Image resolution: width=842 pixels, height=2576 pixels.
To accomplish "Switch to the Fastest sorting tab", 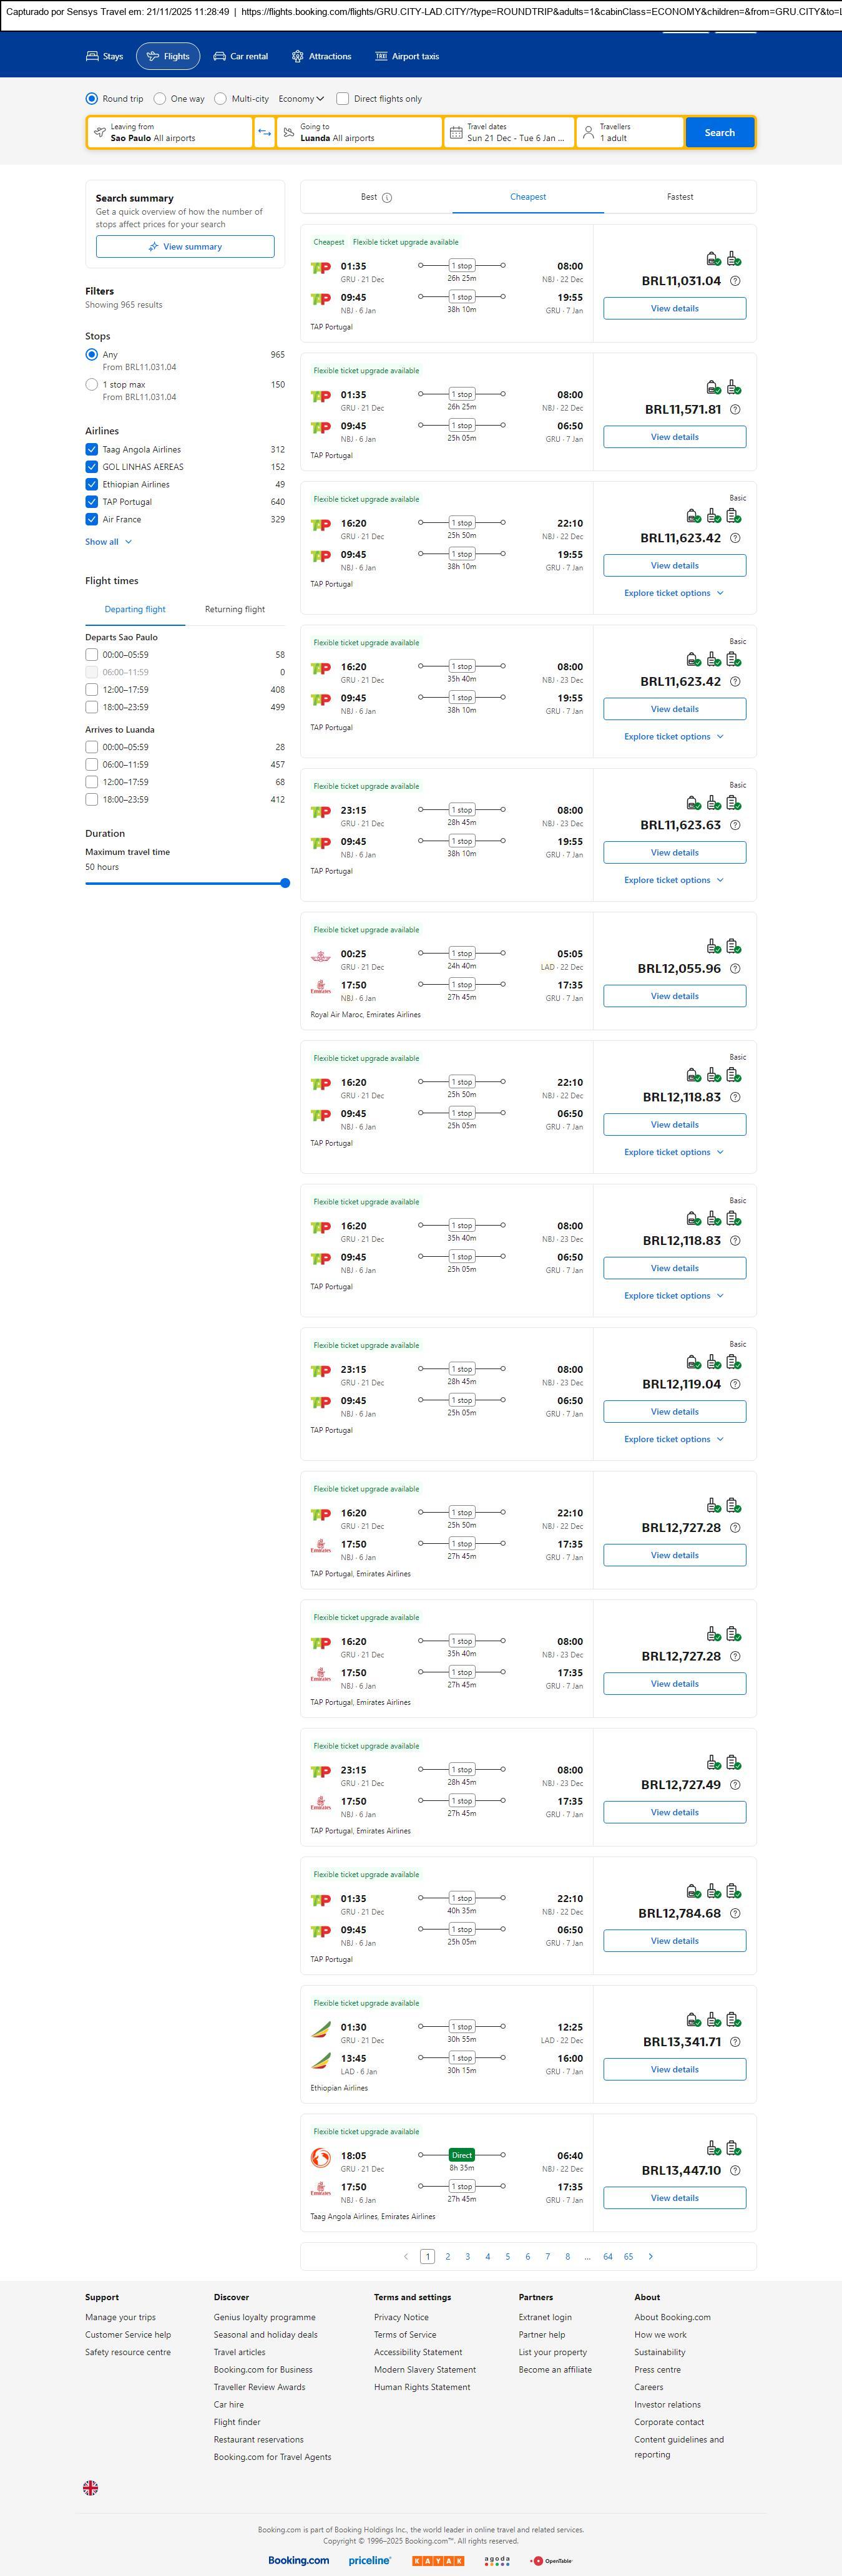I will click(x=680, y=197).
